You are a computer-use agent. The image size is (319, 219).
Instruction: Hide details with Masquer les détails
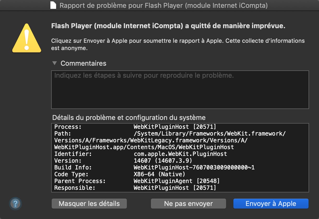tap(89, 204)
